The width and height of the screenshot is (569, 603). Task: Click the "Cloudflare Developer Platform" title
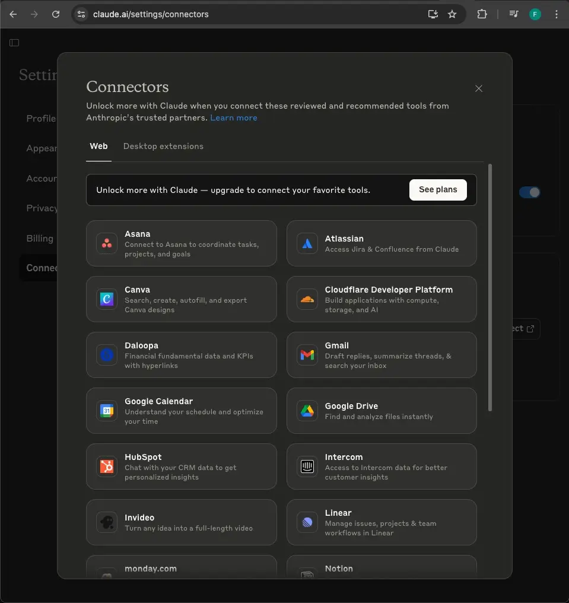point(389,290)
